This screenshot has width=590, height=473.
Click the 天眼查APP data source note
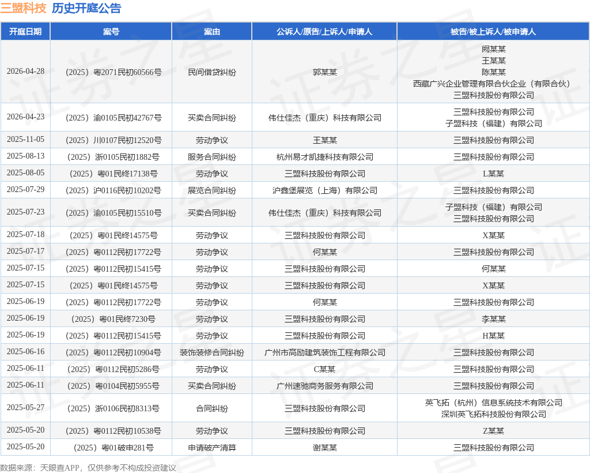(x=88, y=468)
